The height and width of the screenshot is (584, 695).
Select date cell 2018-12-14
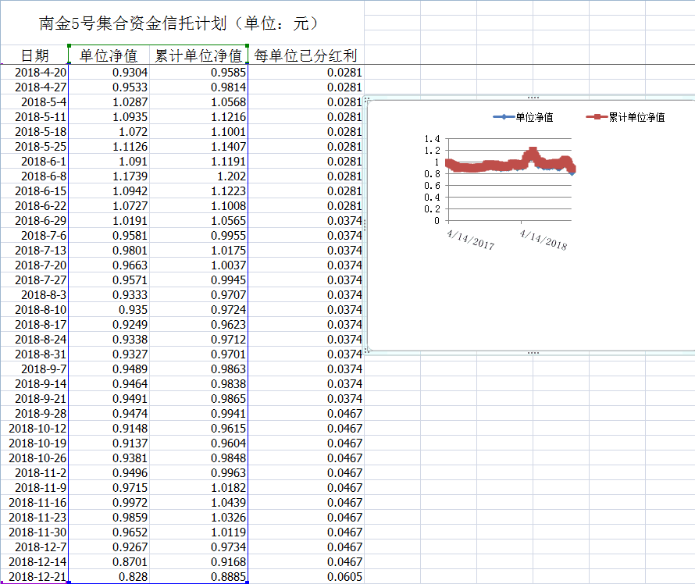click(x=34, y=562)
